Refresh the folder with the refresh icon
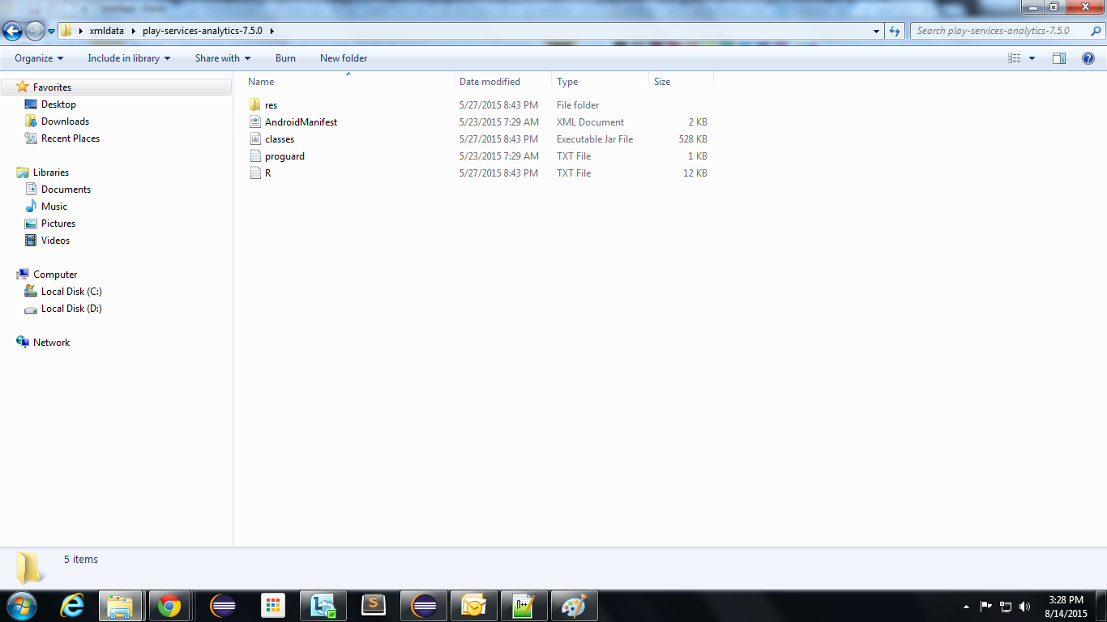The image size is (1107, 622). click(x=895, y=31)
